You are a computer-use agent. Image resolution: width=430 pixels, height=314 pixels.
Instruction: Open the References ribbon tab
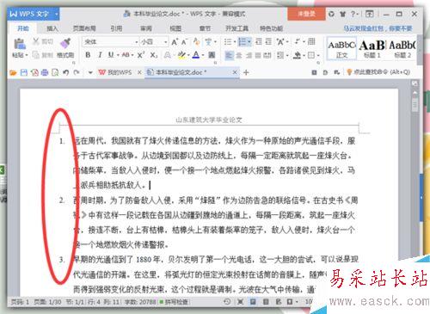pyautogui.click(x=116, y=28)
